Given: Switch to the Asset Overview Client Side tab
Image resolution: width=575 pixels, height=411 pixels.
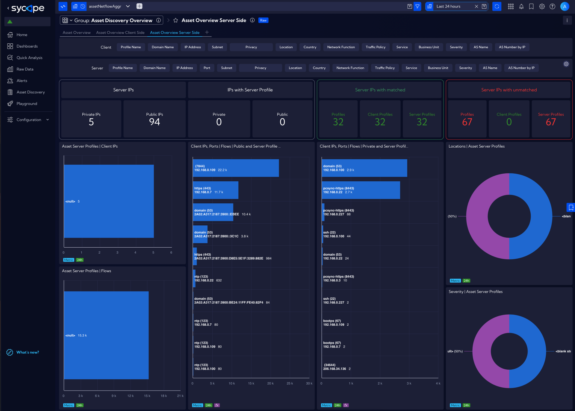Looking at the screenshot, I should click(x=120, y=33).
